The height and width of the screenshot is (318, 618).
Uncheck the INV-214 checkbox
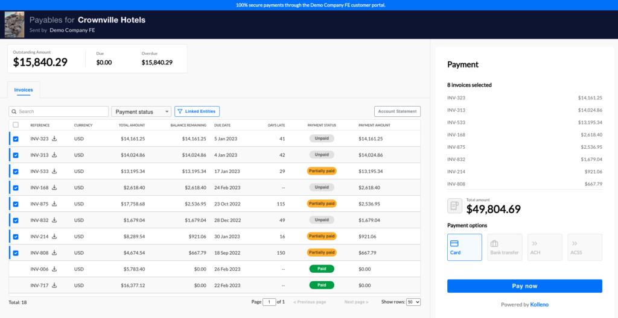(16, 237)
